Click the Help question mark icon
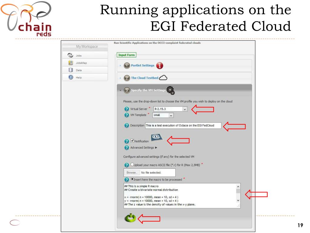The width and height of the screenshot is (310, 233). coord(71,77)
